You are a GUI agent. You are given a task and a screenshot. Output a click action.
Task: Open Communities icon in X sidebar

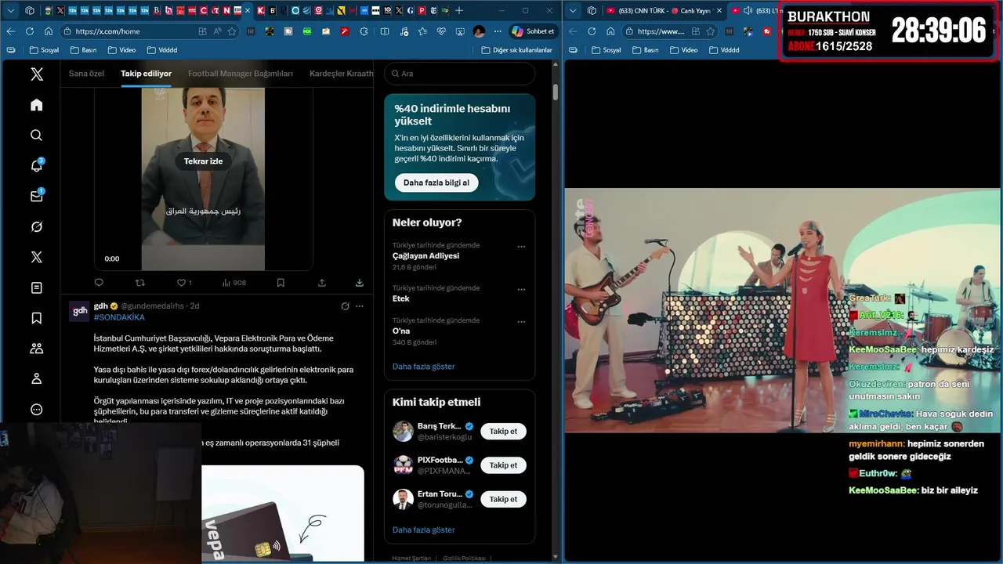click(x=36, y=349)
